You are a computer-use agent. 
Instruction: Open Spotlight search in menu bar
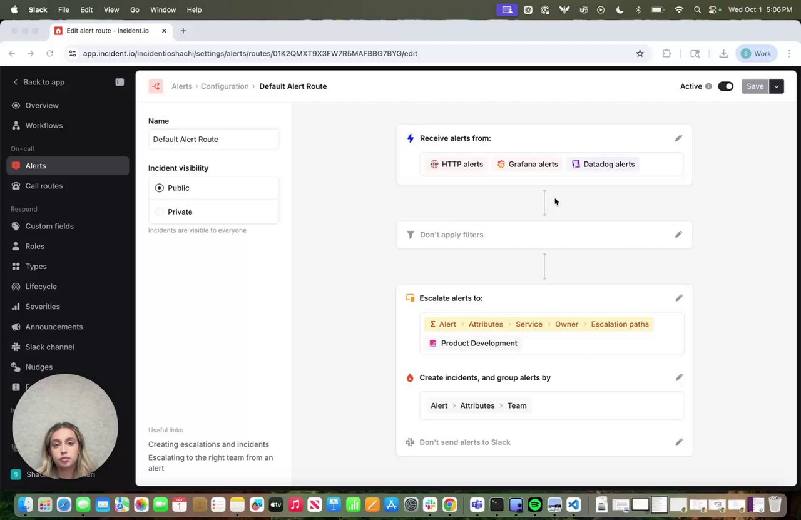tap(697, 10)
